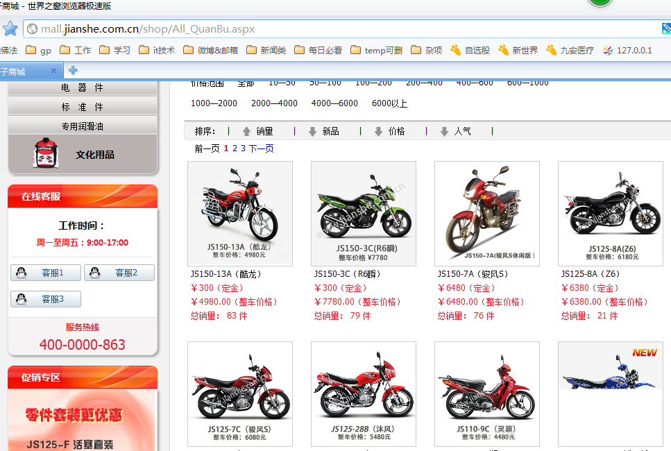The height and width of the screenshot is (451, 671).
Task: Click the 前一页 link
Action: point(207,148)
